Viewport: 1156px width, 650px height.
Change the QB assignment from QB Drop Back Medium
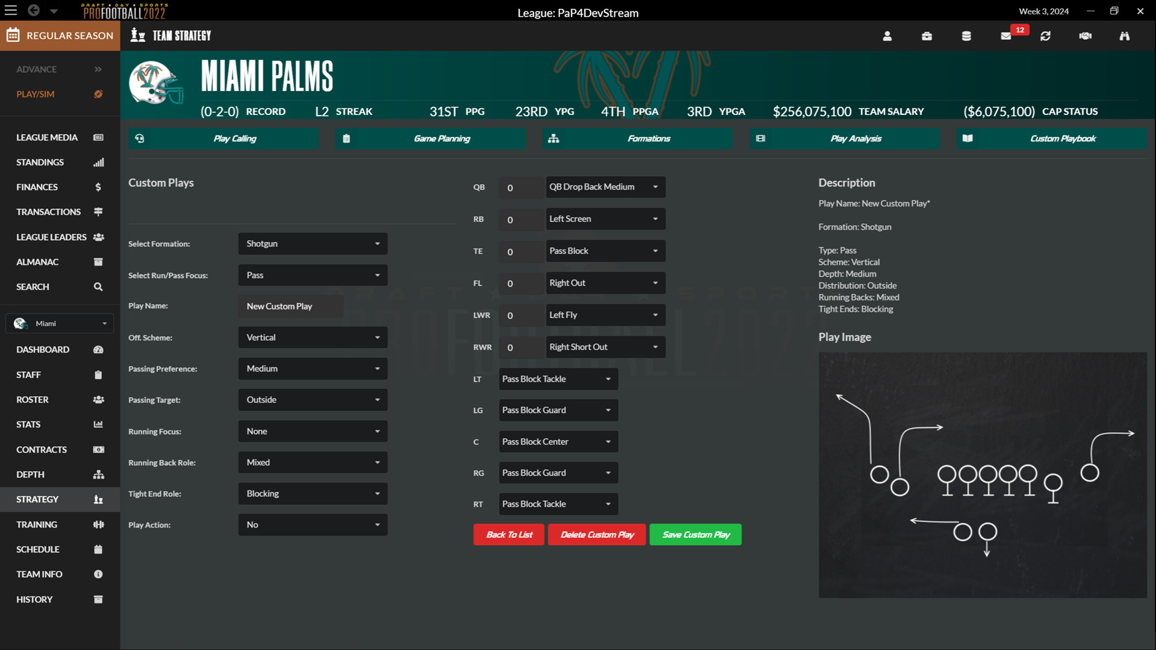tap(605, 187)
